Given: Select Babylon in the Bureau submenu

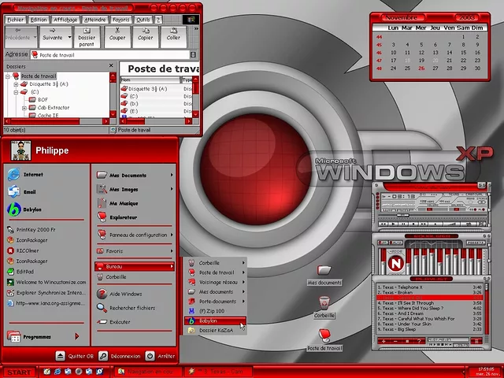Looking at the screenshot, I should pos(208,321).
